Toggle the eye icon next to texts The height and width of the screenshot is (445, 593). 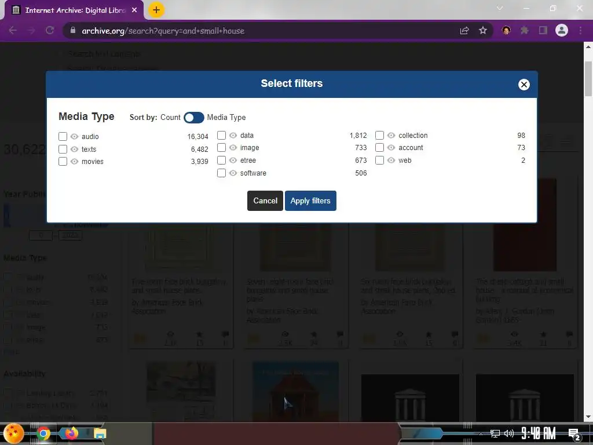click(x=75, y=149)
